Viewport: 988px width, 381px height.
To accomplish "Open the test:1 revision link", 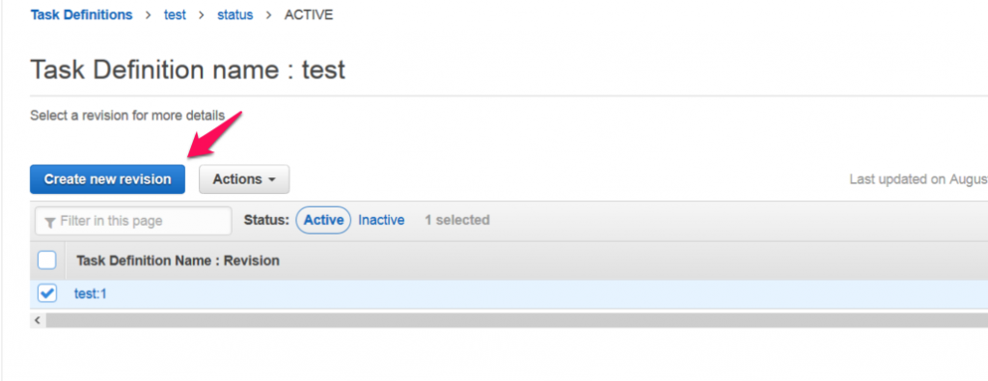I will (91, 293).
